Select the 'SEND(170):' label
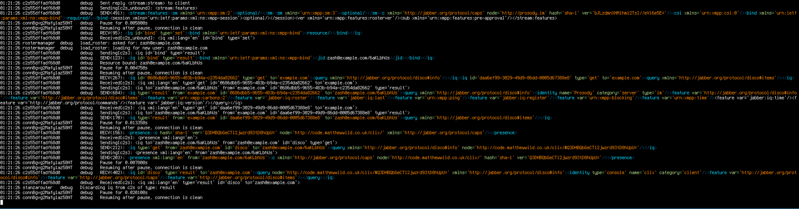The height and width of the screenshot is (209, 799). click(112, 118)
